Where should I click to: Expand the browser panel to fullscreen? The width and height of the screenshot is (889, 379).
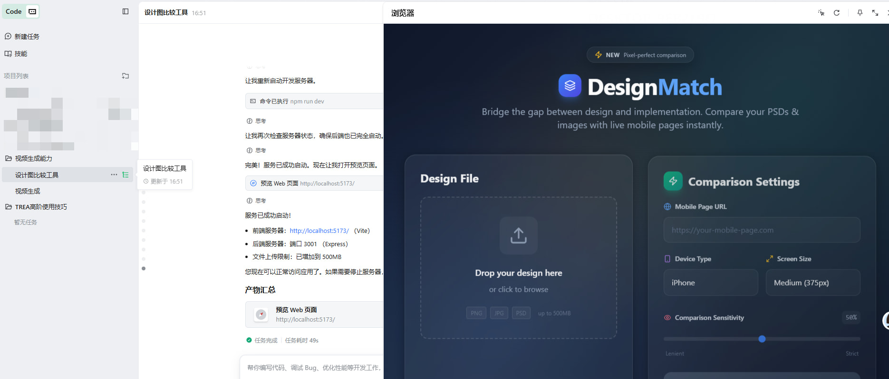pyautogui.click(x=875, y=13)
